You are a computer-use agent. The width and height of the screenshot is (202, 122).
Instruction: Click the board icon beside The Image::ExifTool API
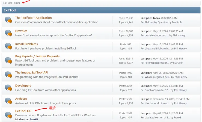(x=8, y=75)
